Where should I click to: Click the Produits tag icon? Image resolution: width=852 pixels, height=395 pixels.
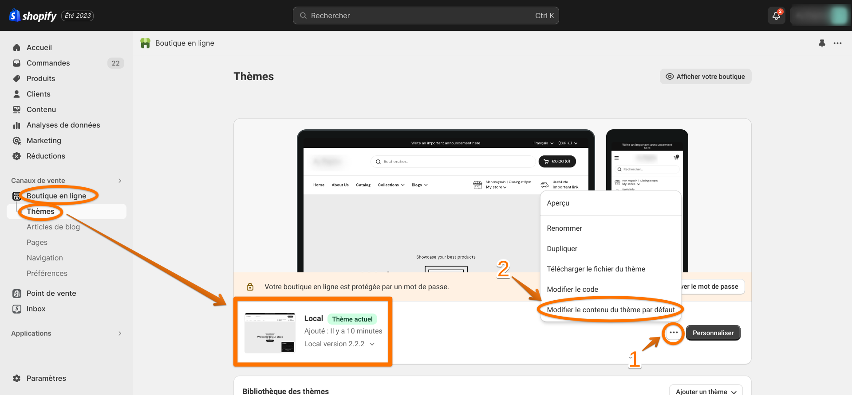pyautogui.click(x=17, y=78)
